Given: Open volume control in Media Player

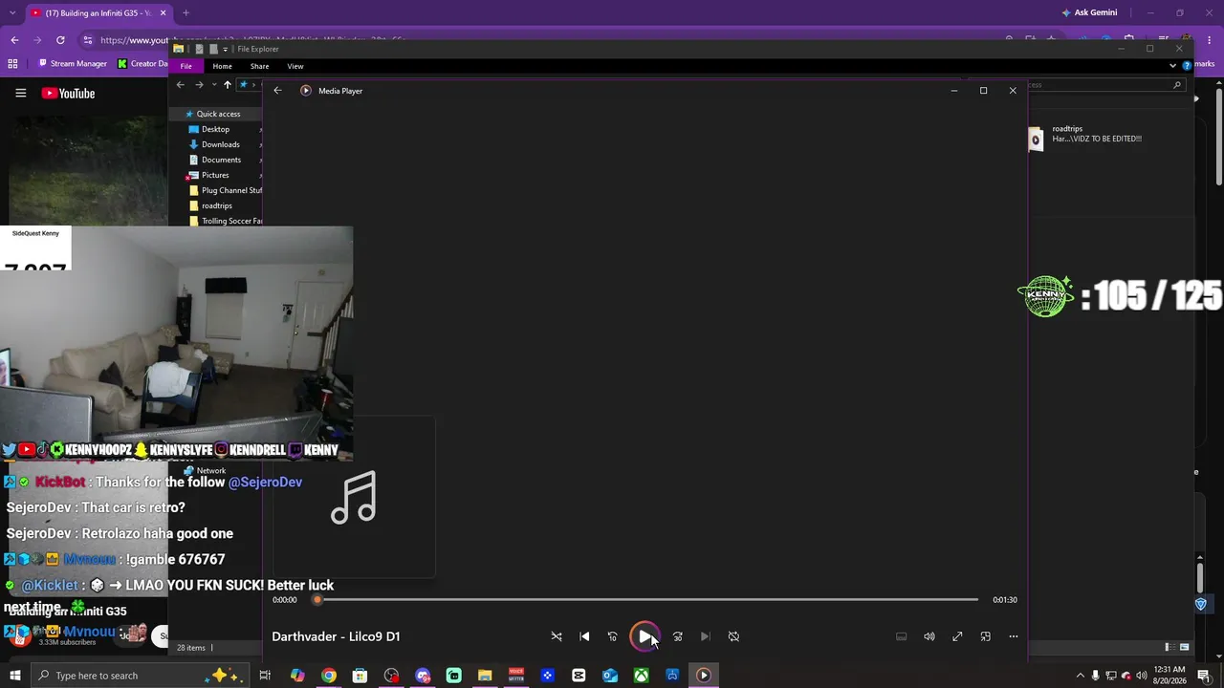Looking at the screenshot, I should tap(929, 636).
